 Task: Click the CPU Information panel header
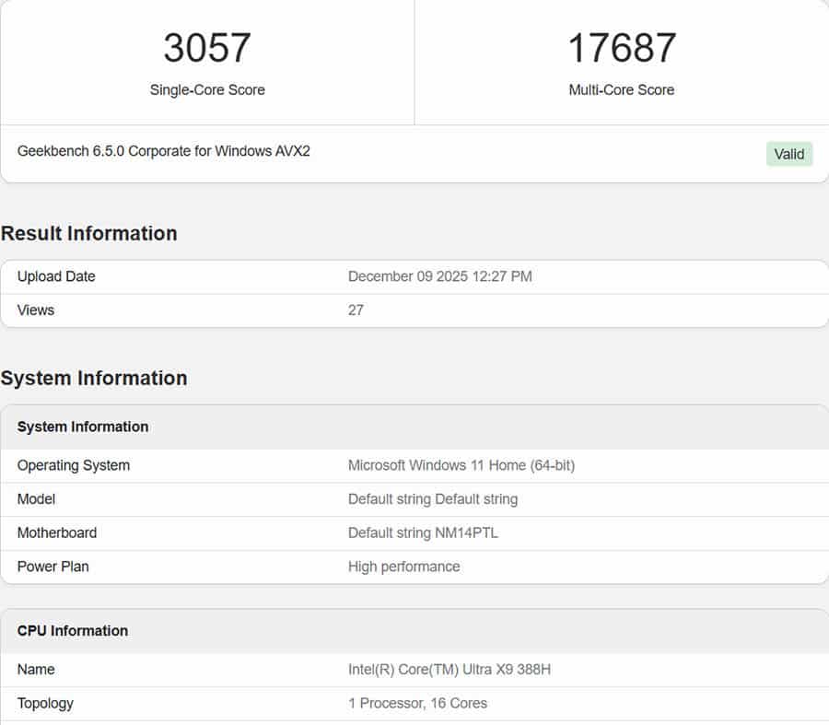pyautogui.click(x=72, y=631)
